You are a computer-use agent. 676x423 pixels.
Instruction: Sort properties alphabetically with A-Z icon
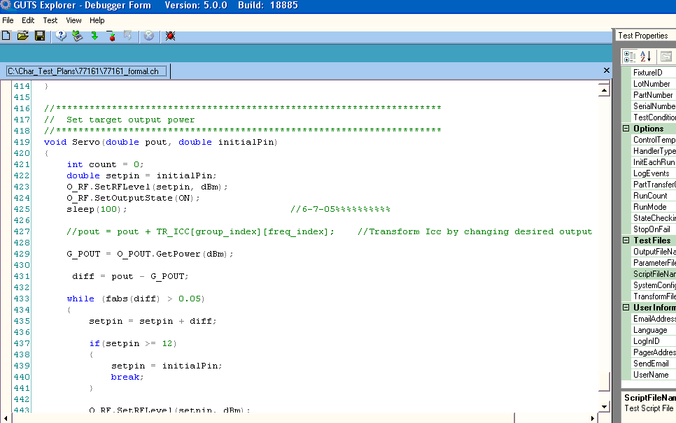coord(646,56)
